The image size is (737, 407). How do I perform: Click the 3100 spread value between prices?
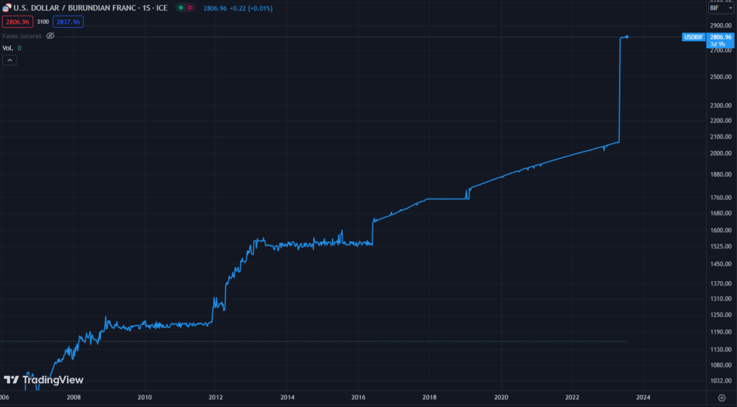point(42,22)
